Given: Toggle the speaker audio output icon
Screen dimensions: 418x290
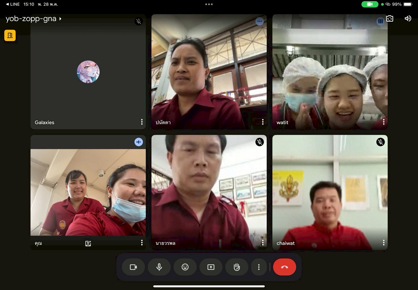Looking at the screenshot, I should pyautogui.click(x=408, y=18).
